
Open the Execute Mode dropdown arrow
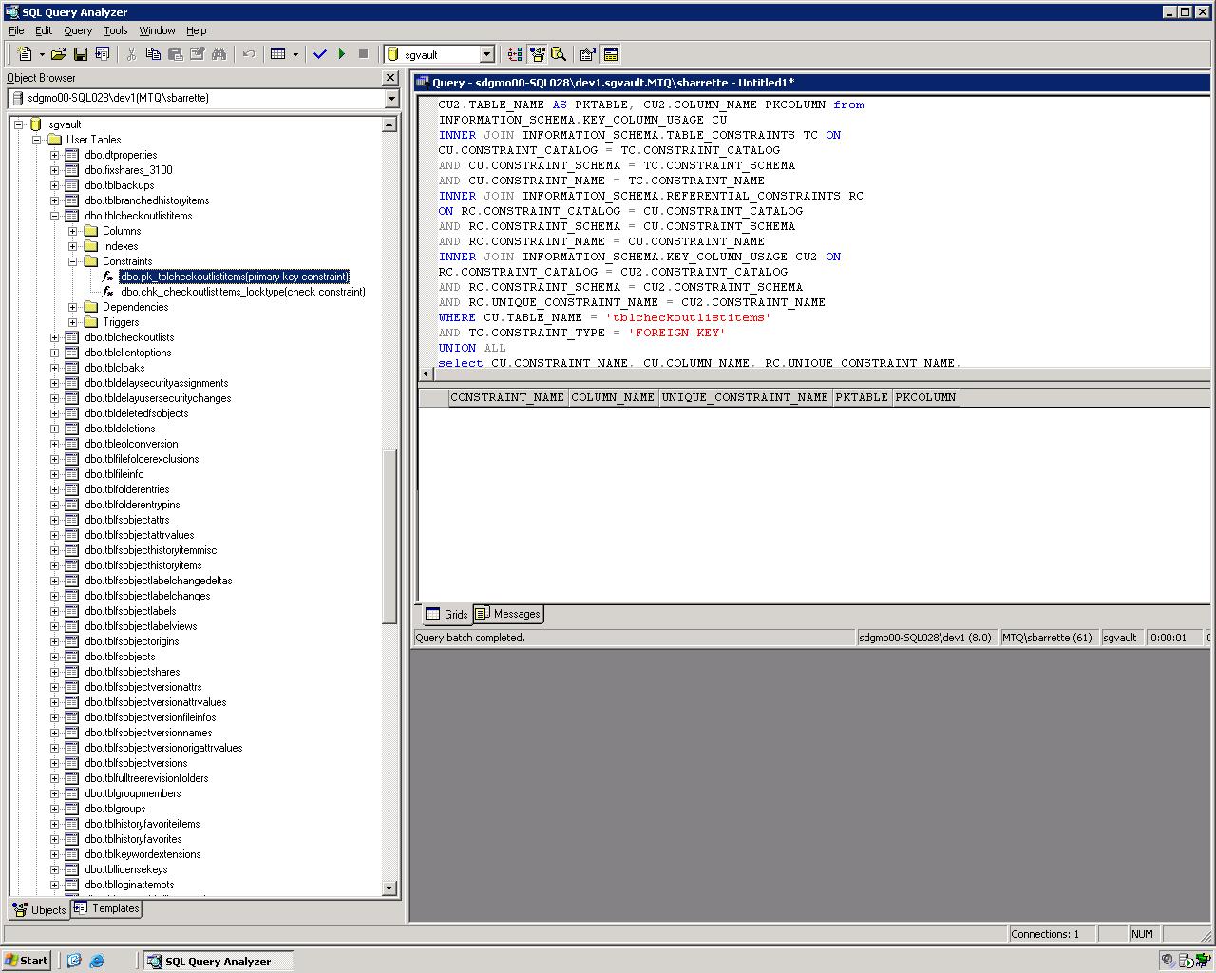pyautogui.click(x=295, y=54)
